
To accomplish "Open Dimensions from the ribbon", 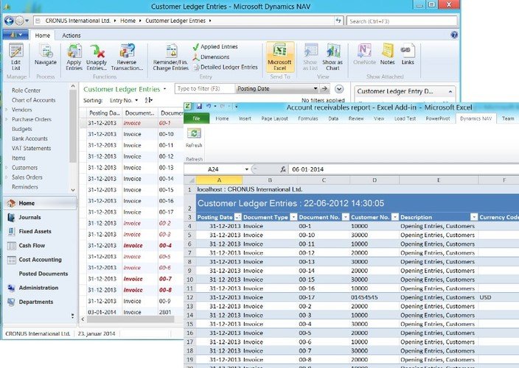I will coord(211,57).
